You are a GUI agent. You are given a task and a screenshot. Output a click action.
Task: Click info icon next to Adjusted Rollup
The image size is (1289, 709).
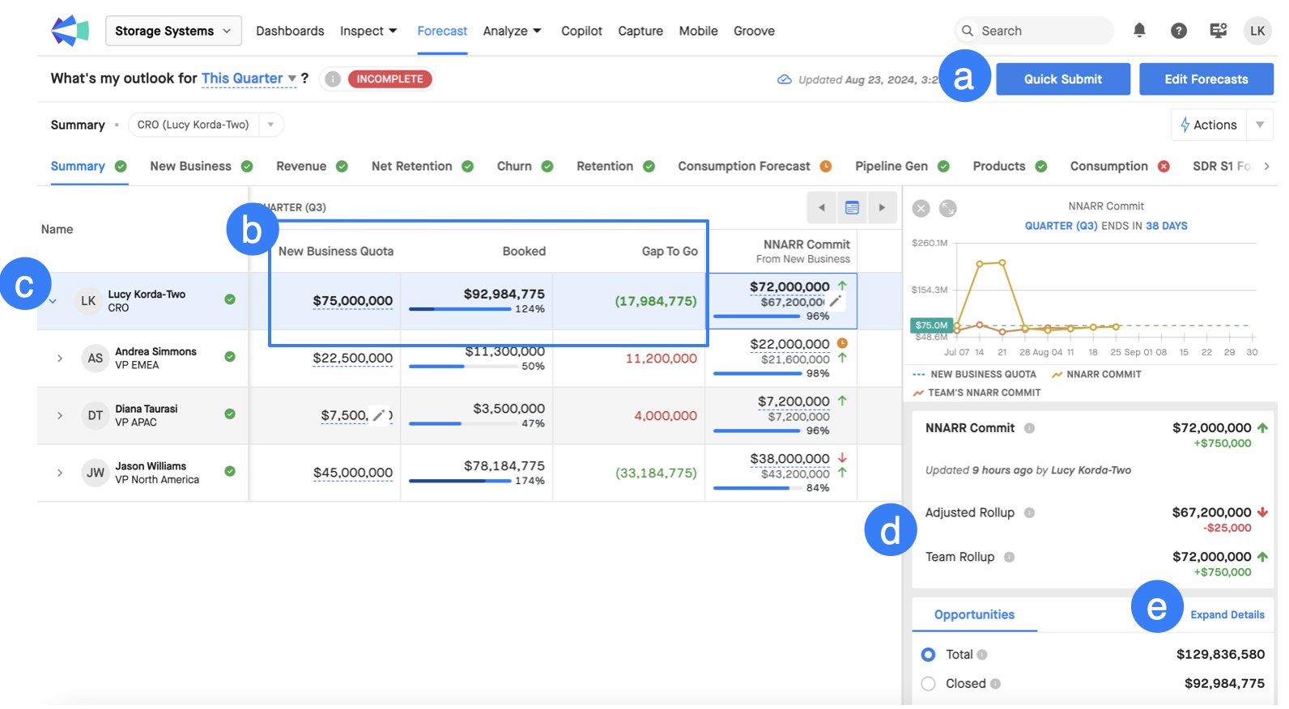pos(1029,513)
